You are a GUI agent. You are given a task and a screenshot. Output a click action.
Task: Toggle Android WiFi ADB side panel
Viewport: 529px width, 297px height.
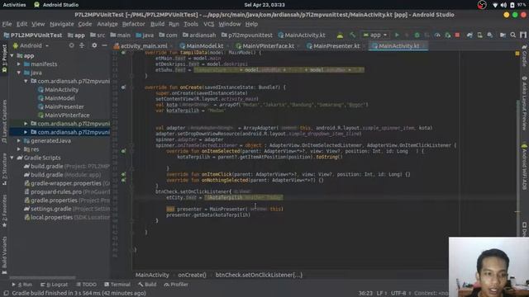tap(524, 167)
